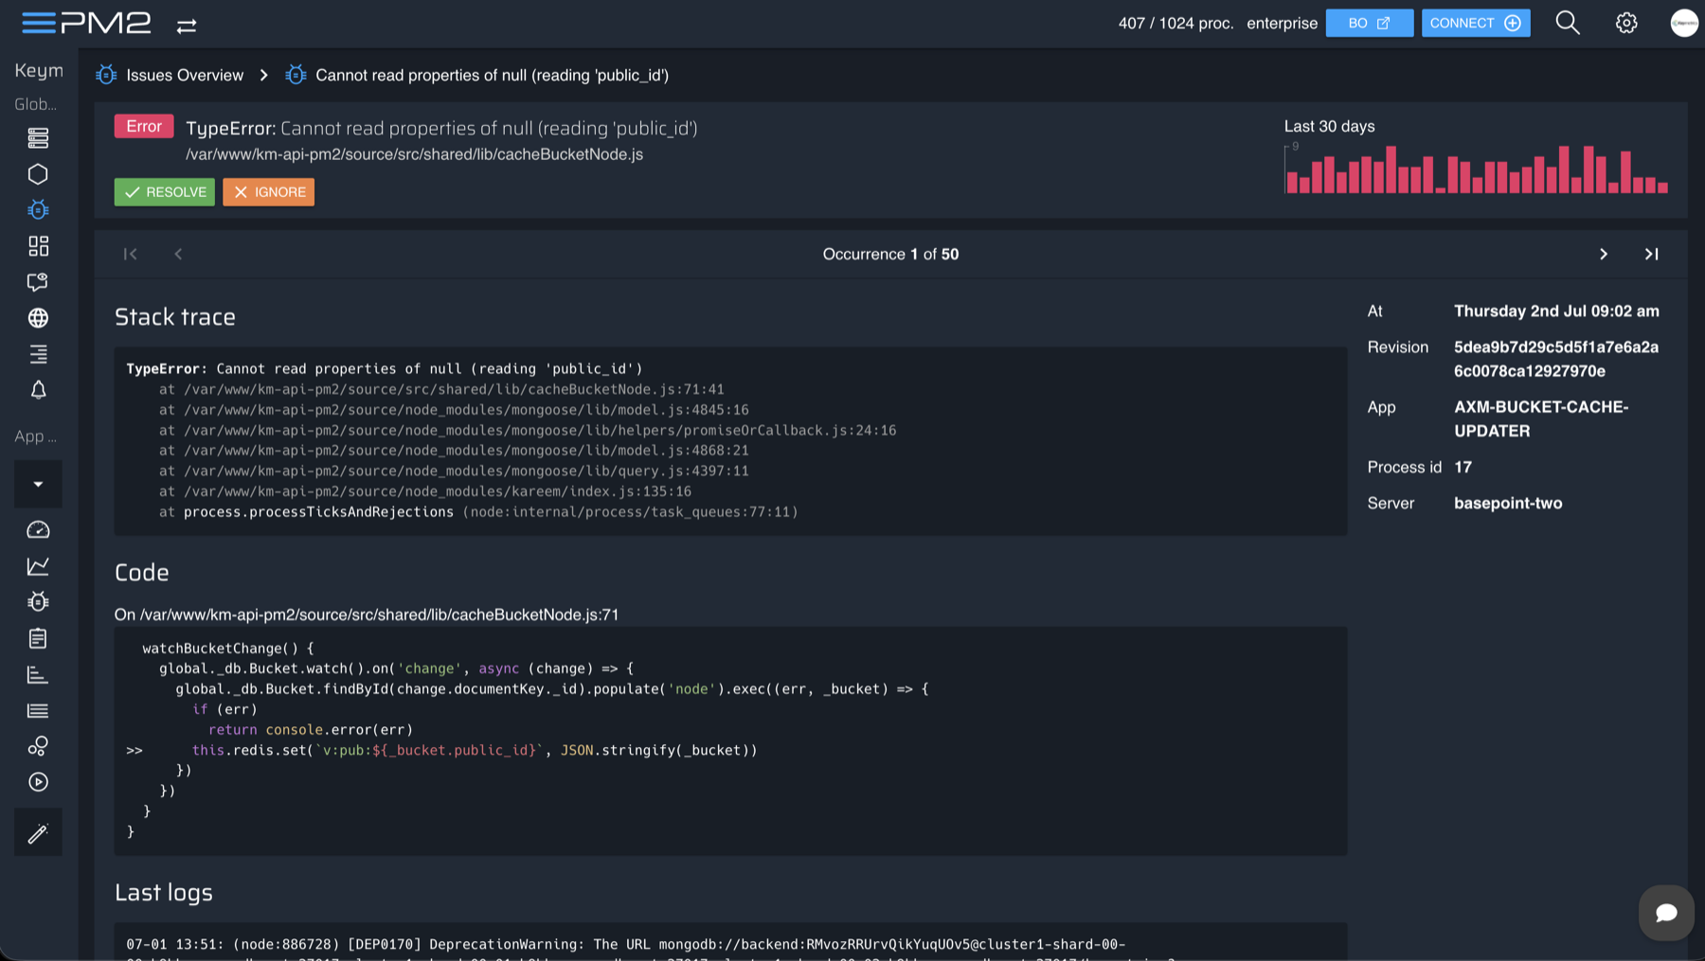Click the CONNECT button
The image size is (1705, 961).
pyautogui.click(x=1476, y=23)
